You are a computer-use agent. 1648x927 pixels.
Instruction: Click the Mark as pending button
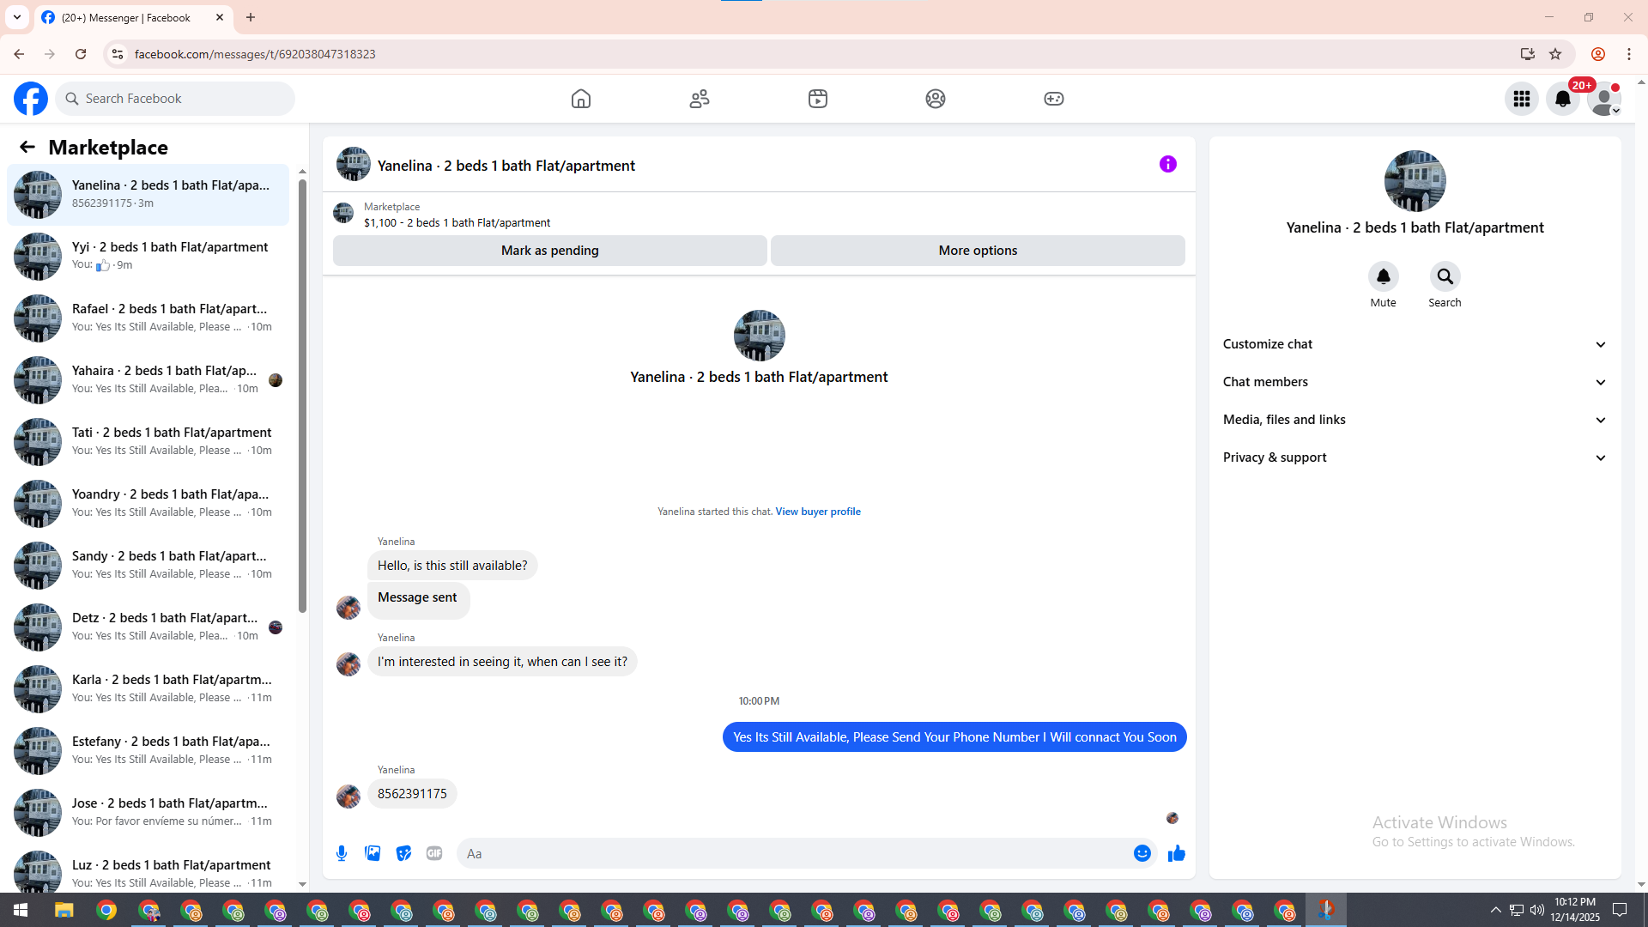(549, 251)
